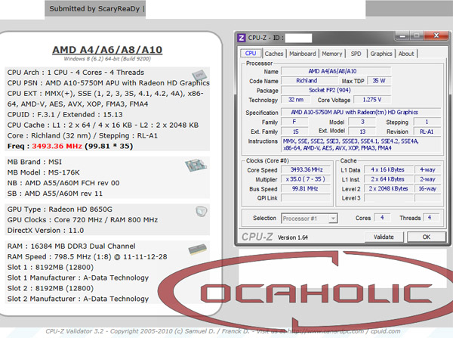Click the CPU chip icon beside CPU Arch
This screenshot has width=453, height=338.
[199, 75]
